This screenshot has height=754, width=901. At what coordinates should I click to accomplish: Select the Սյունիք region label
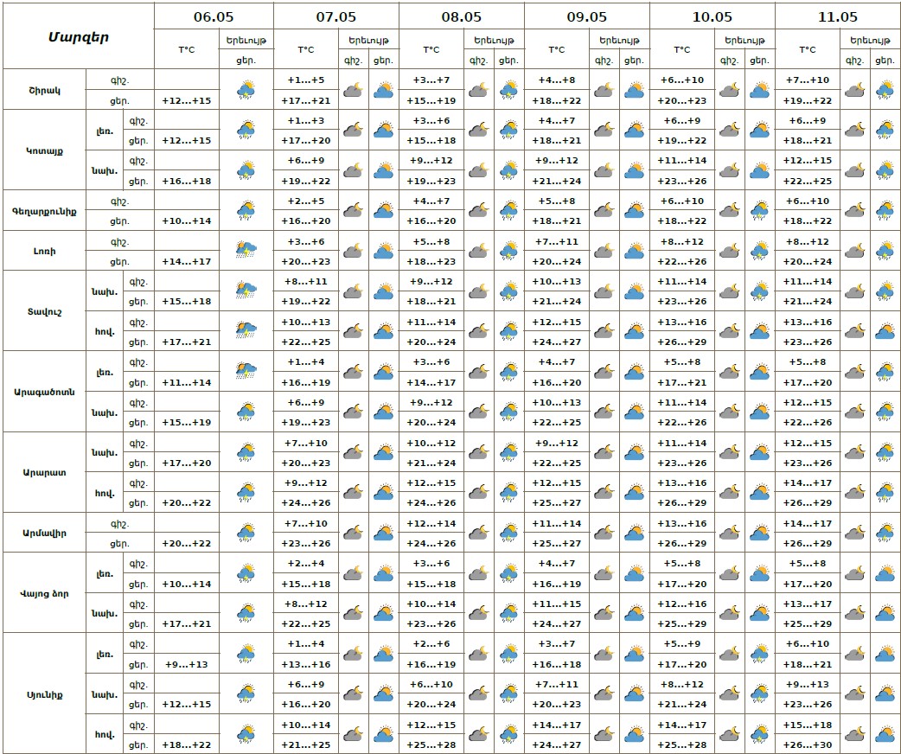click(x=44, y=694)
